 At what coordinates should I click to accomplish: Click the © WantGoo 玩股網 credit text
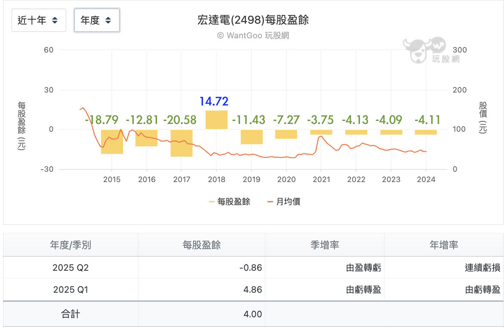(253, 35)
